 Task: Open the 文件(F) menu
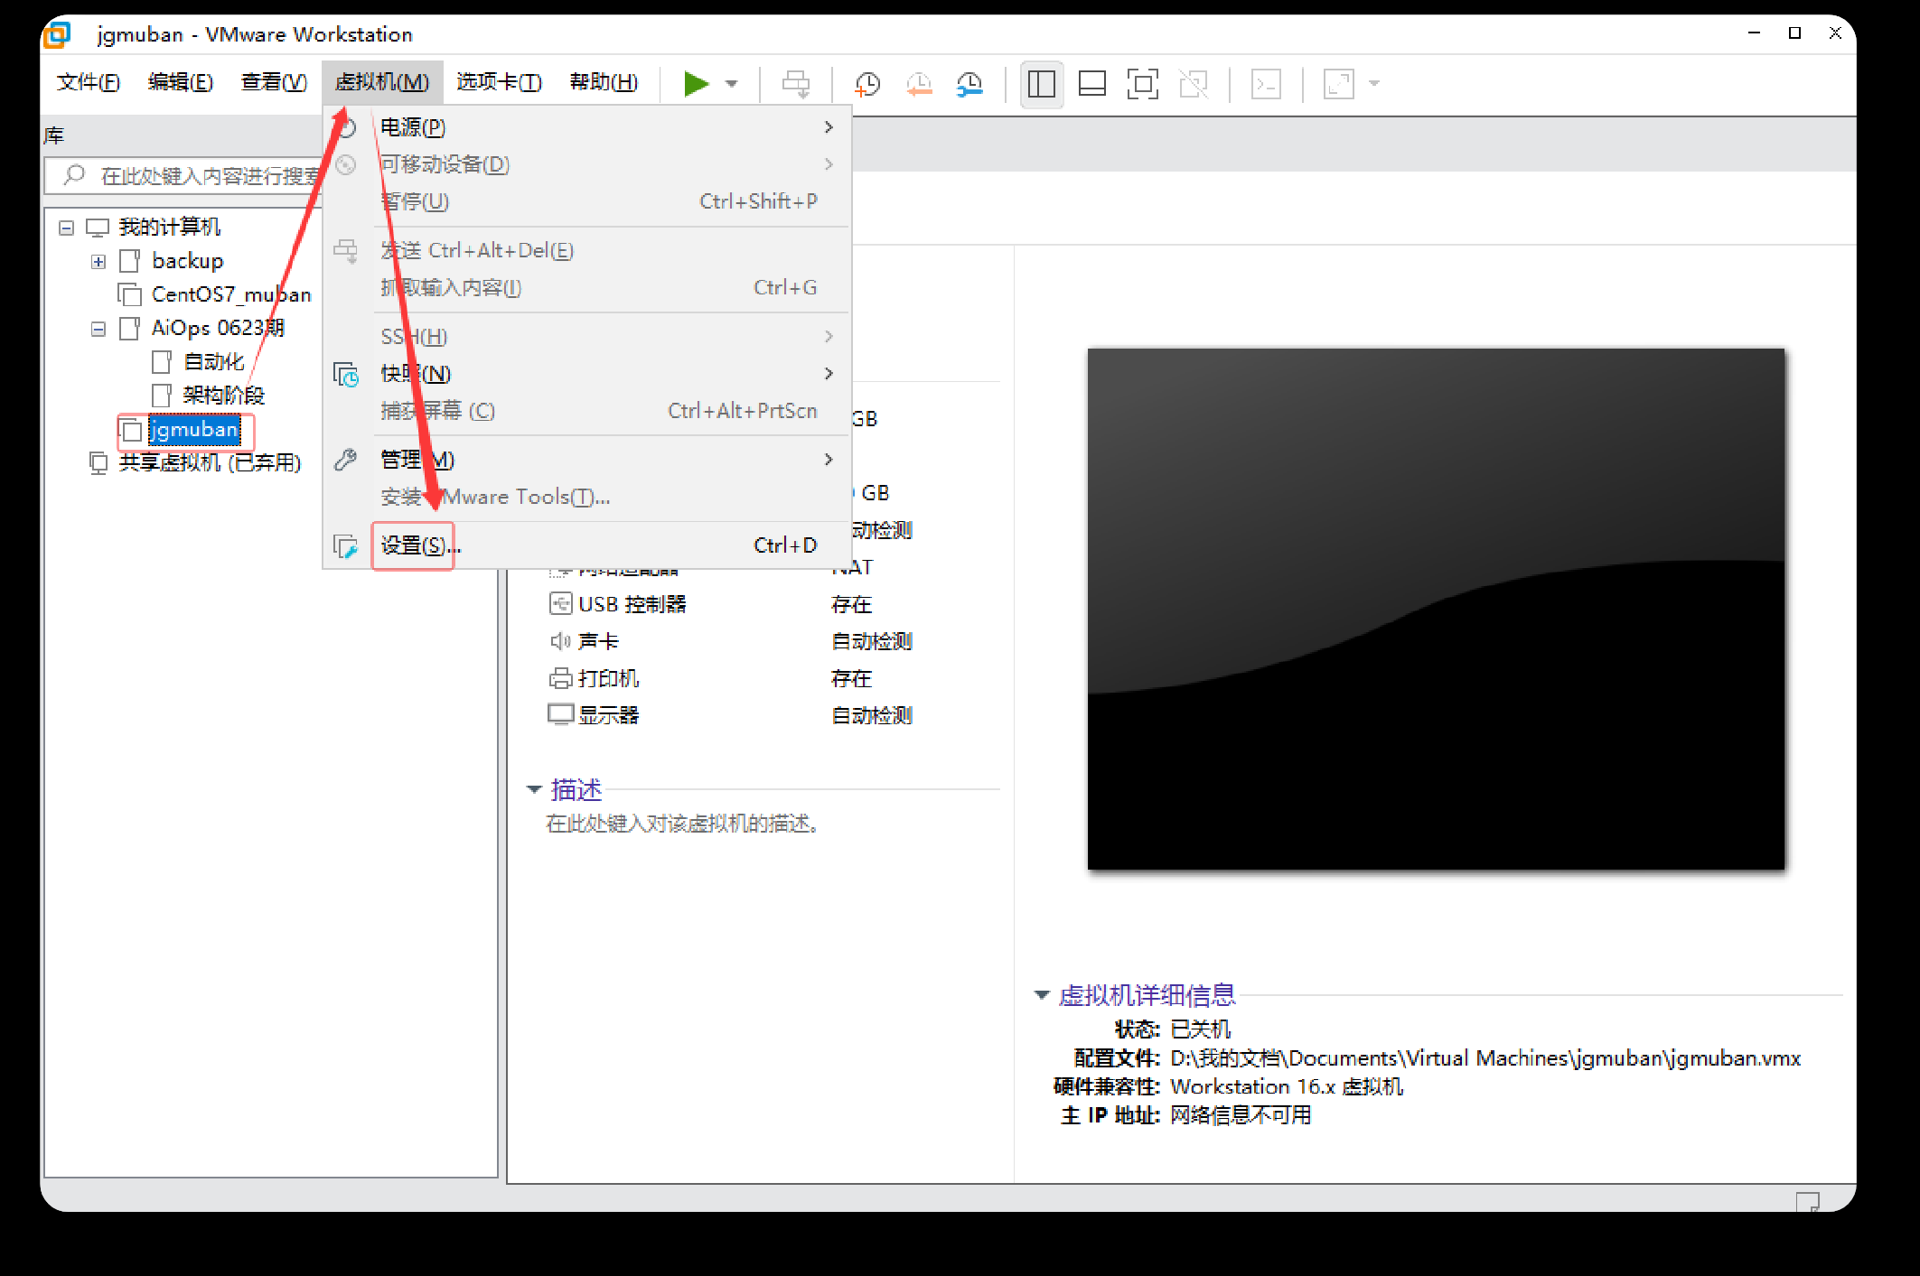click(89, 83)
